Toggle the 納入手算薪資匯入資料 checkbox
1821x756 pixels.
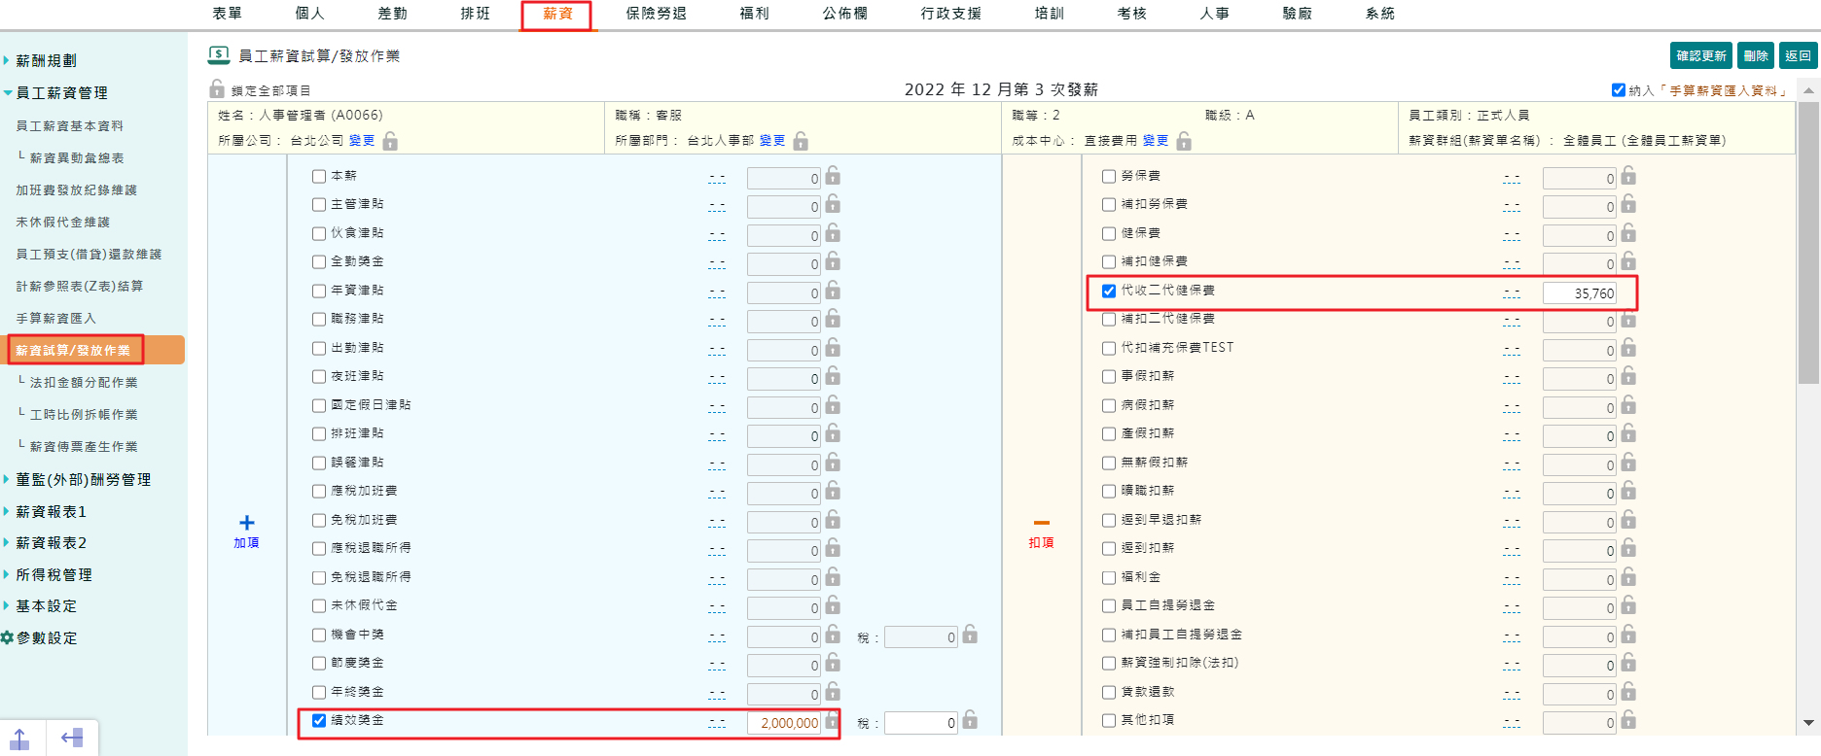pyautogui.click(x=1619, y=90)
